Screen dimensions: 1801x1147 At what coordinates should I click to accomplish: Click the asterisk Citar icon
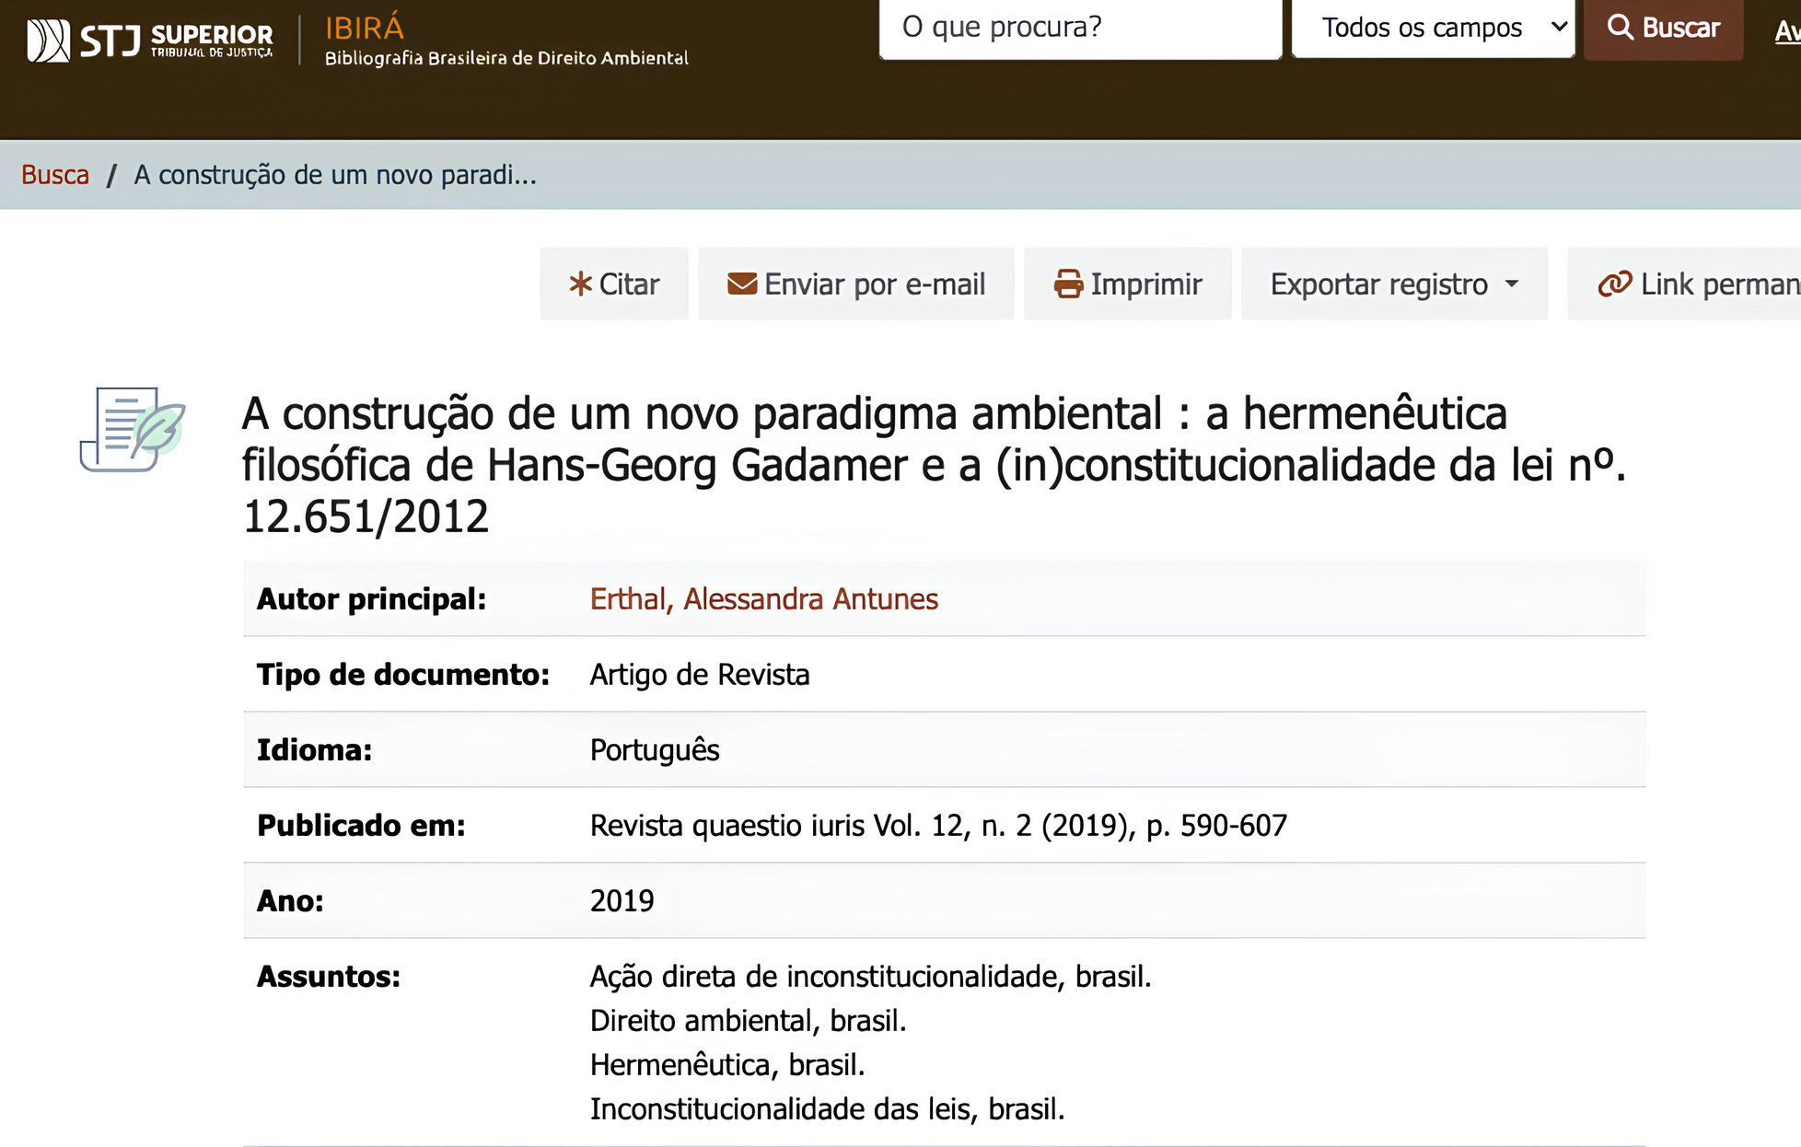click(580, 284)
